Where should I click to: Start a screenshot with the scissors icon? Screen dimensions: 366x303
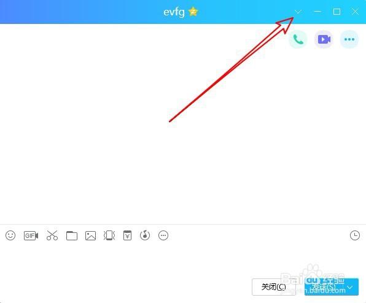52,235
